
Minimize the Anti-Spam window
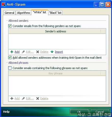pyautogui.click(x=96, y=4)
